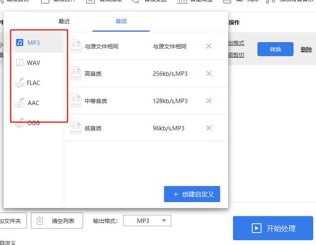Click the FLAC format icon
This screenshot has width=316, height=245.
coord(20,82)
